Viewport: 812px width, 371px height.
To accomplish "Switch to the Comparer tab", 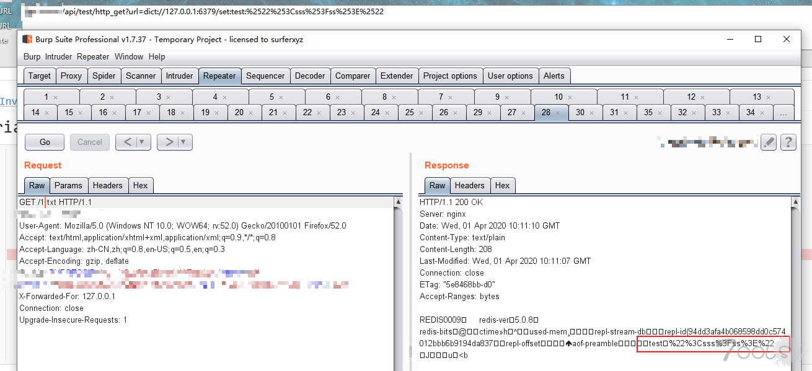I will pos(353,76).
